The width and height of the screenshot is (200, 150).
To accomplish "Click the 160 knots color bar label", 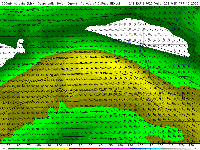I will [x=120, y=145].
